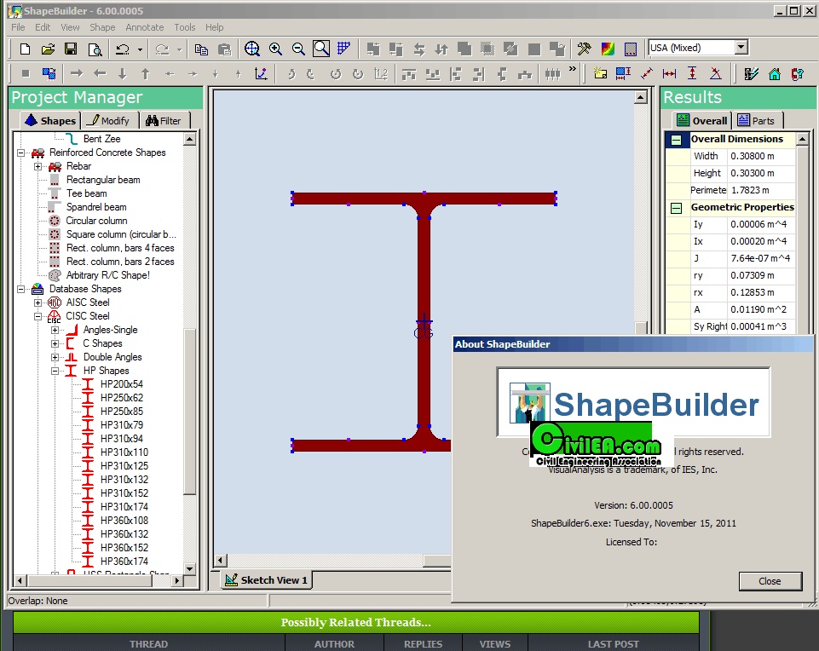Screen dimensions: 819x651
Task: Collapse the Geometric Properties section
Action: [x=676, y=208]
